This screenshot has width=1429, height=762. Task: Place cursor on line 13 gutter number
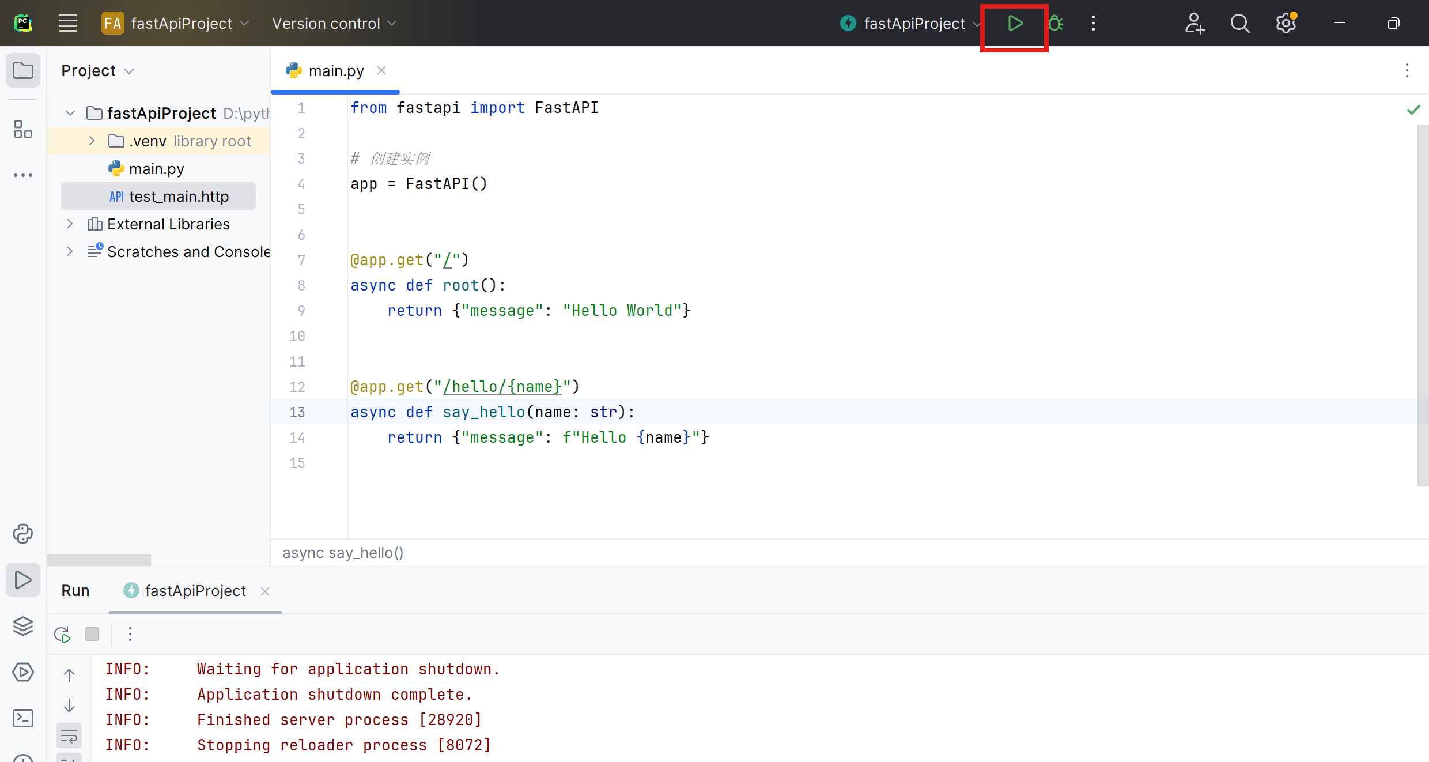pos(297,412)
